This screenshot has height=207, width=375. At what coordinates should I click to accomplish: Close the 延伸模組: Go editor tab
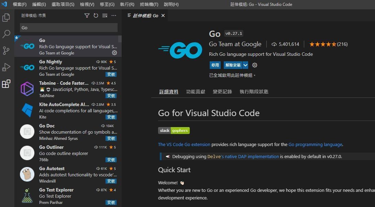[163, 15]
